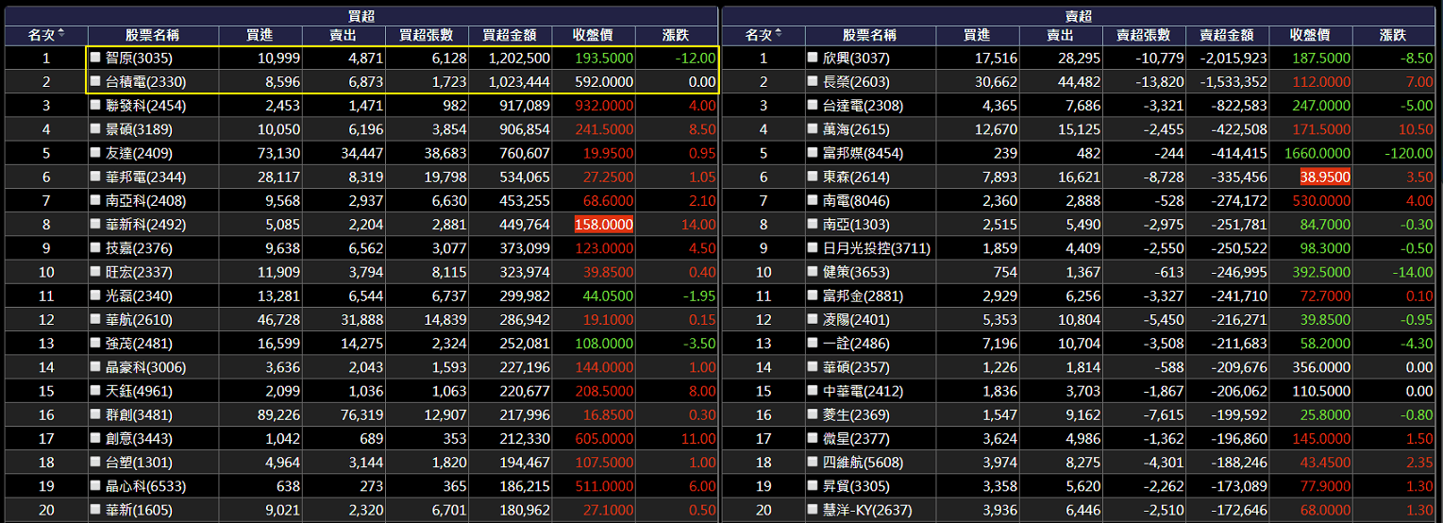Tick the checkbox for 智原(3035)

95,58
